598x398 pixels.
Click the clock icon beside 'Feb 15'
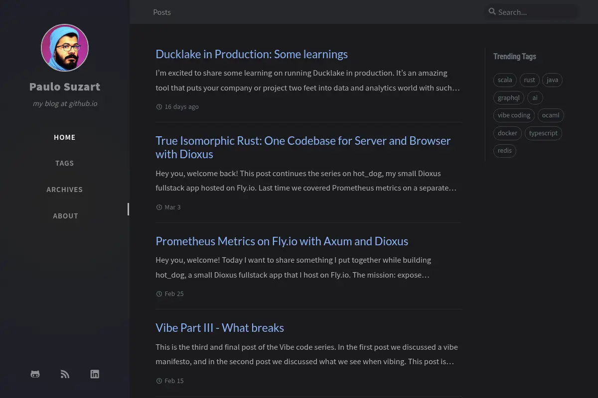click(159, 381)
